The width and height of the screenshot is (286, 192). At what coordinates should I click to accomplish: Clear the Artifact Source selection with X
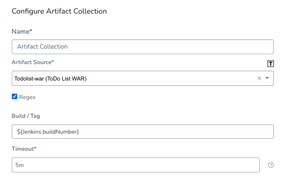(x=259, y=78)
